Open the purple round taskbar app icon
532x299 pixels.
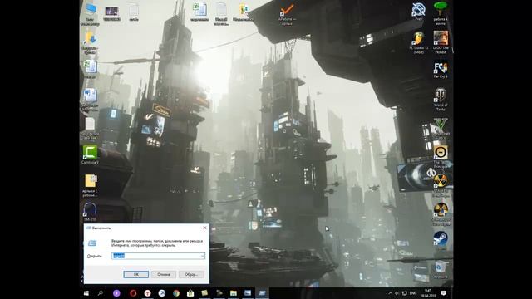[116, 293]
